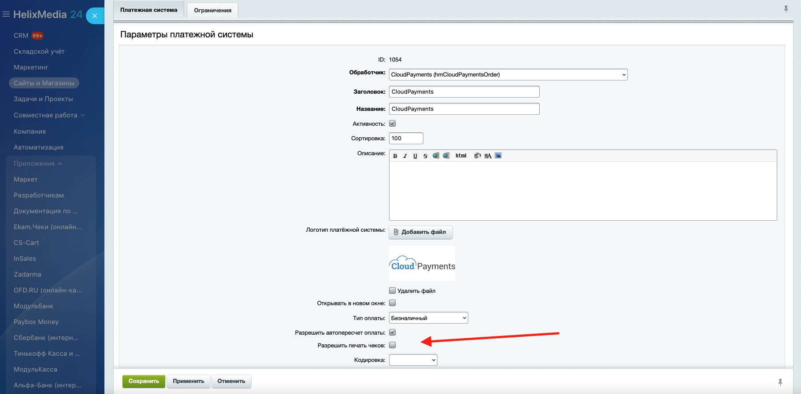This screenshot has height=394, width=801.
Task: Open CRM in the sidebar
Action: point(21,36)
